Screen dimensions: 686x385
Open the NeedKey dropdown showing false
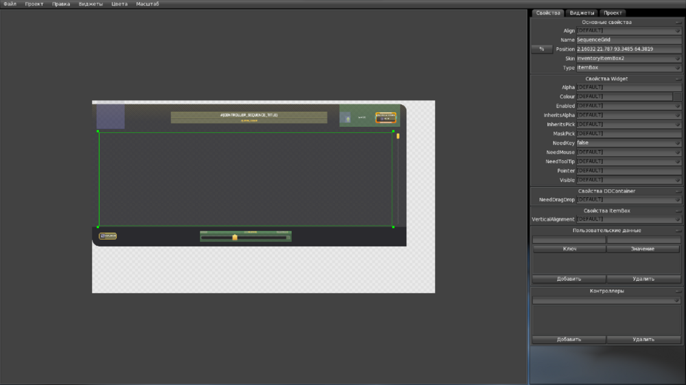click(628, 143)
